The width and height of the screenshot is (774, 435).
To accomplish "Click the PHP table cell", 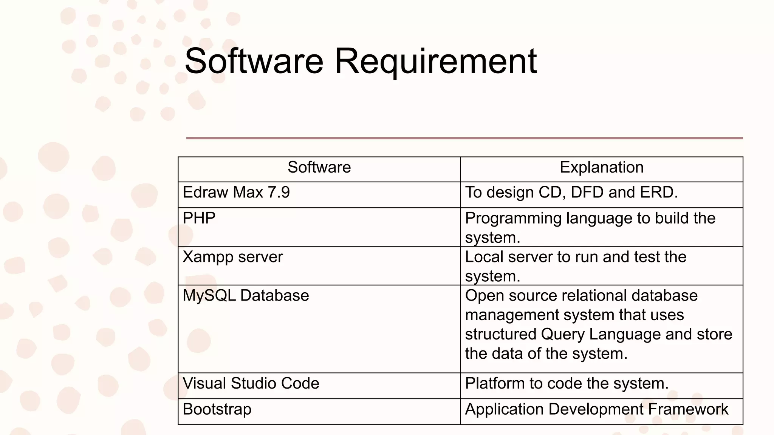I will pyautogui.click(x=199, y=218).
